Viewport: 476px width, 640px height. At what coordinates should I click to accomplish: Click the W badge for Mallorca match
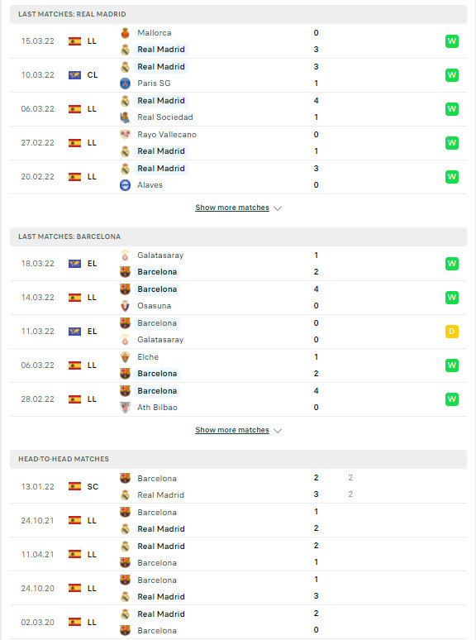click(x=451, y=41)
